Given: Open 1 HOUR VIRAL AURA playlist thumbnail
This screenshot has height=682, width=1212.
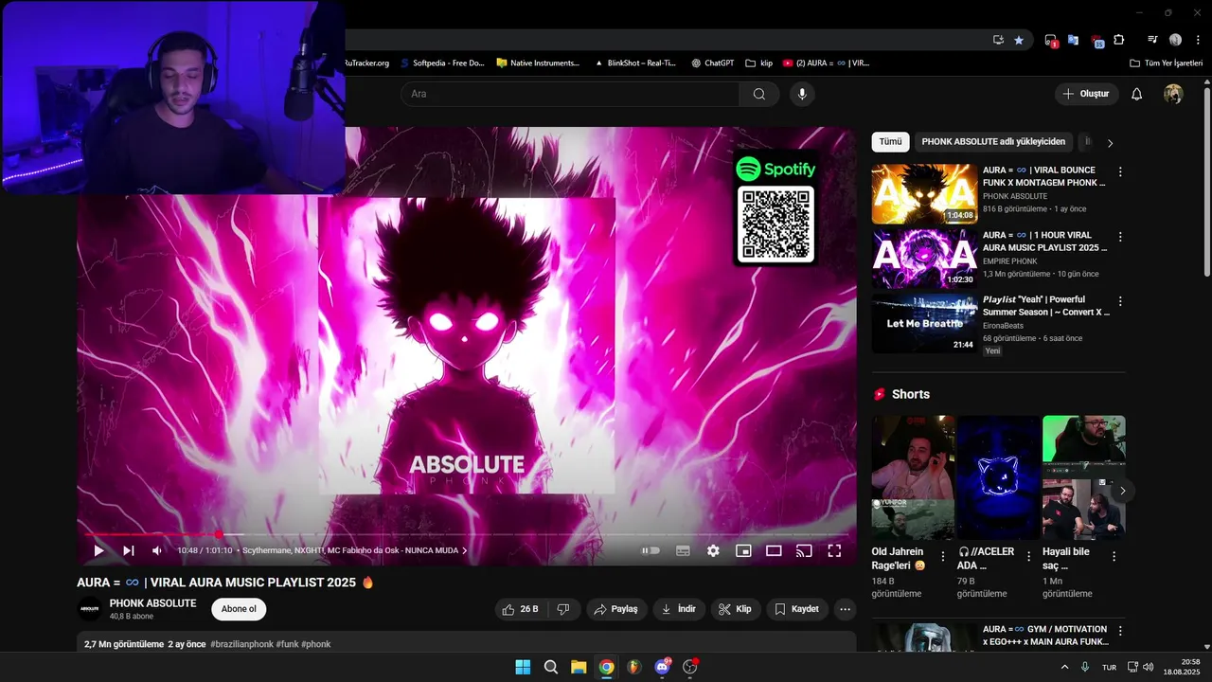Looking at the screenshot, I should click(x=924, y=259).
